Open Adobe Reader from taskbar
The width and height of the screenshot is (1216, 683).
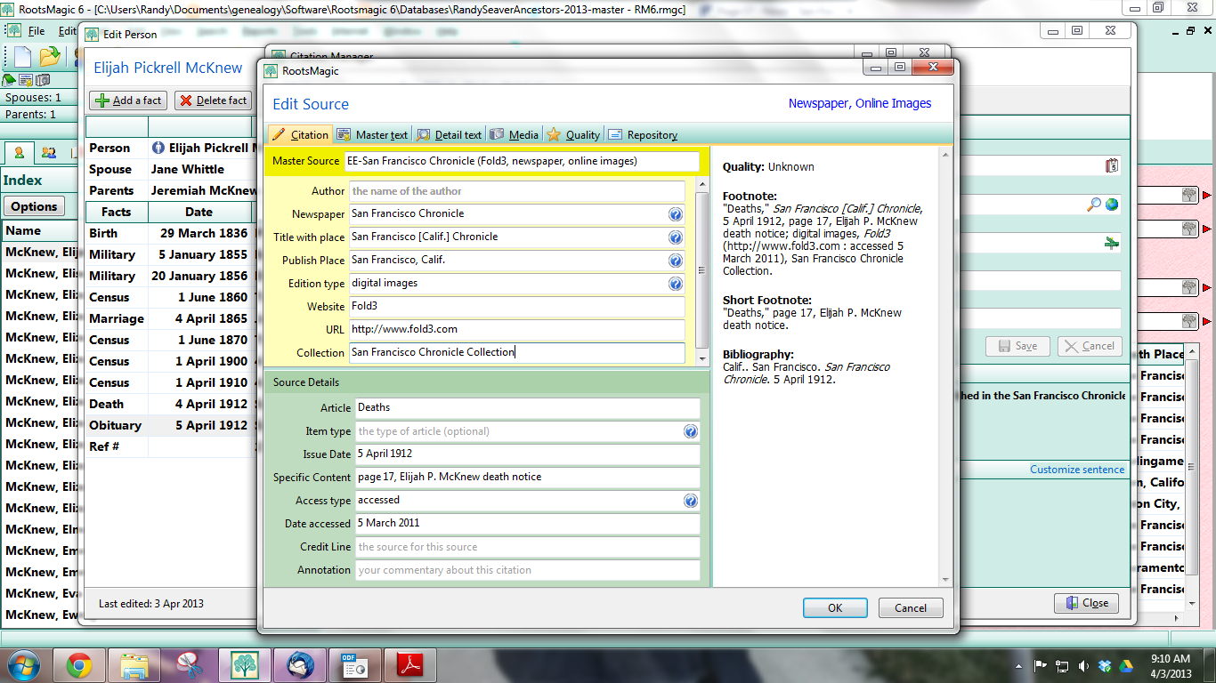[410, 665]
